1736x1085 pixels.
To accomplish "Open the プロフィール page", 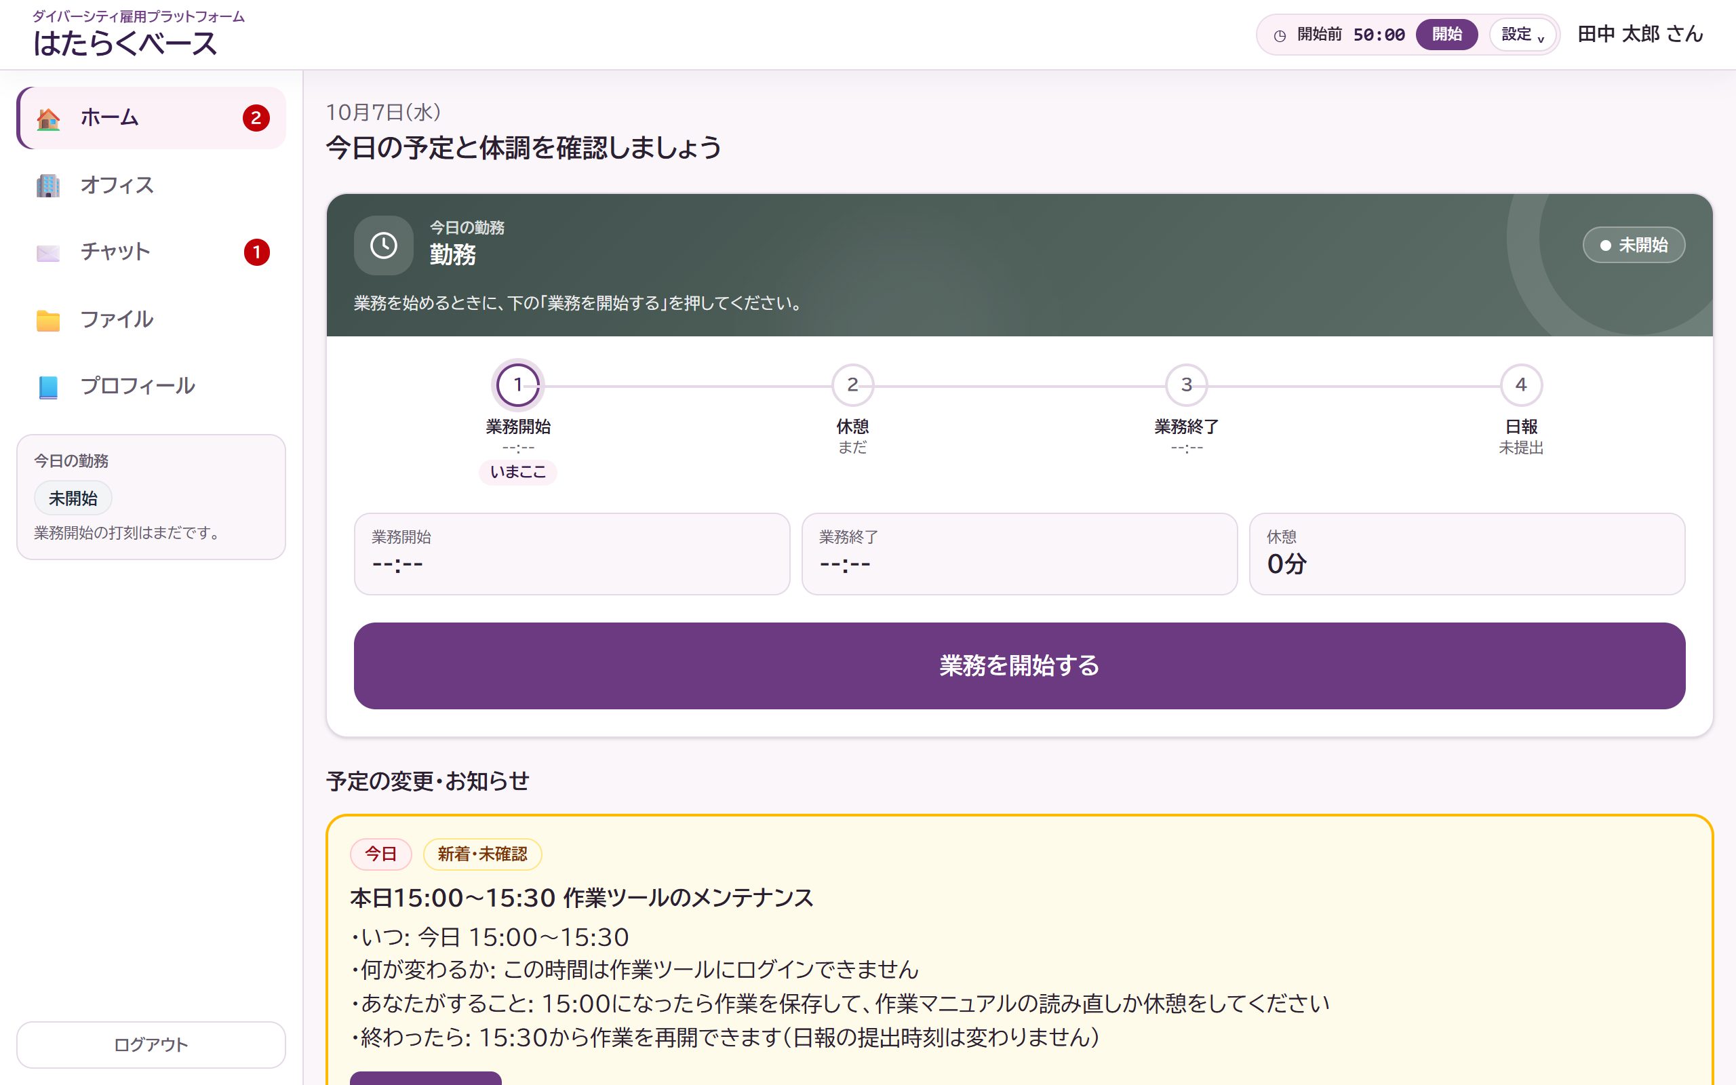I will (x=151, y=387).
